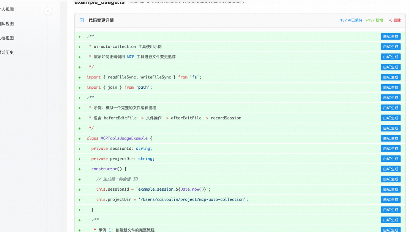Collapse the sidebar with the chevron button

[48, 11]
